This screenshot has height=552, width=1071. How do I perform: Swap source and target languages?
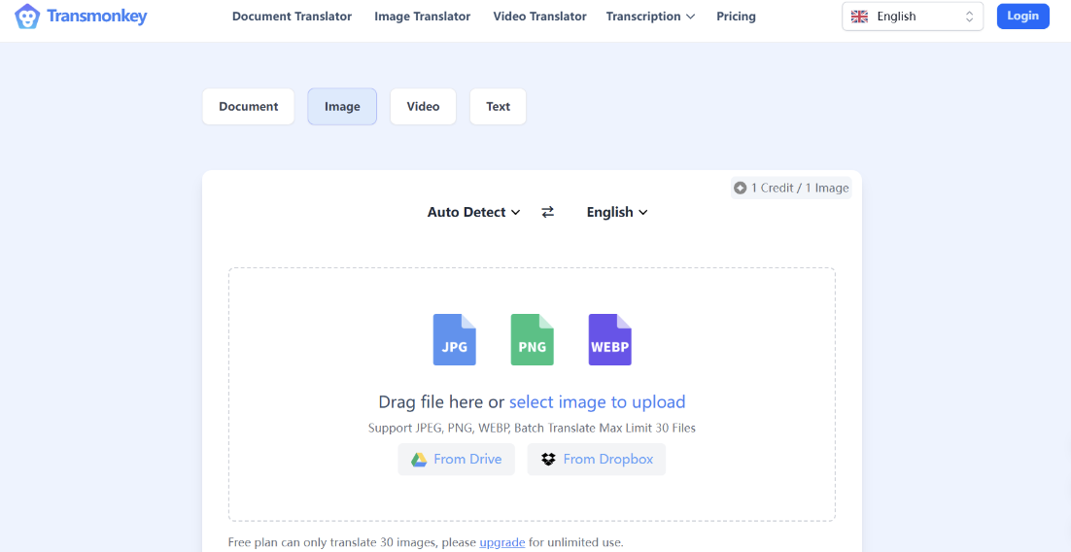(x=548, y=212)
